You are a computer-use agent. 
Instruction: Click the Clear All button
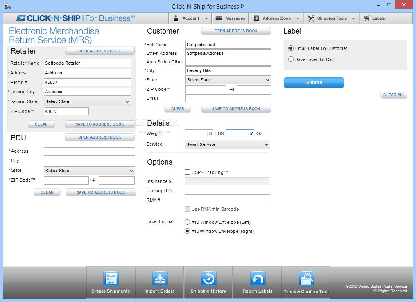(x=394, y=95)
